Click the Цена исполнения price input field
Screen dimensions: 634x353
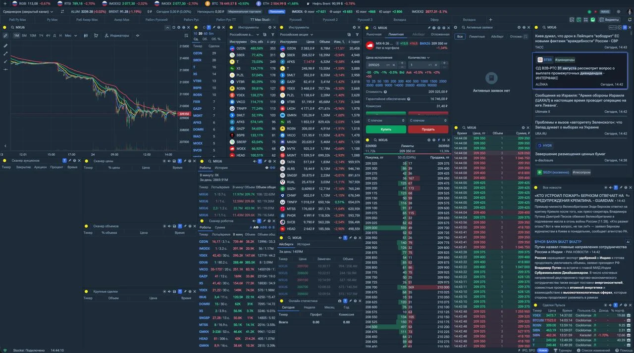(381, 65)
